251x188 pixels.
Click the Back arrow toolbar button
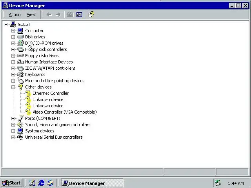pyautogui.click(x=49, y=15)
